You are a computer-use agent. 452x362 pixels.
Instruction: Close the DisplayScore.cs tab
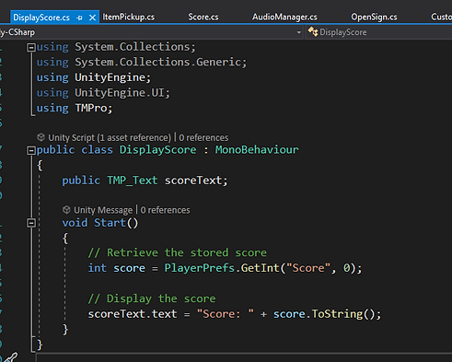[x=92, y=18]
